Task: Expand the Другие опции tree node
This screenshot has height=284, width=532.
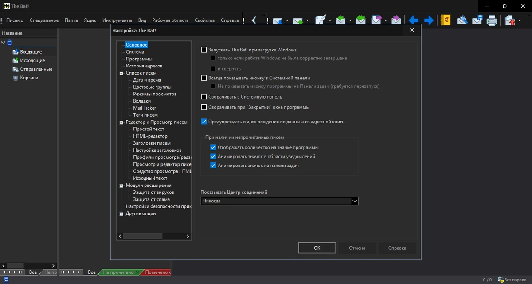Action: tap(121, 214)
